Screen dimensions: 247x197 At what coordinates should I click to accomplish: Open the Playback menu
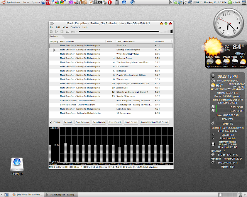pos(75,27)
